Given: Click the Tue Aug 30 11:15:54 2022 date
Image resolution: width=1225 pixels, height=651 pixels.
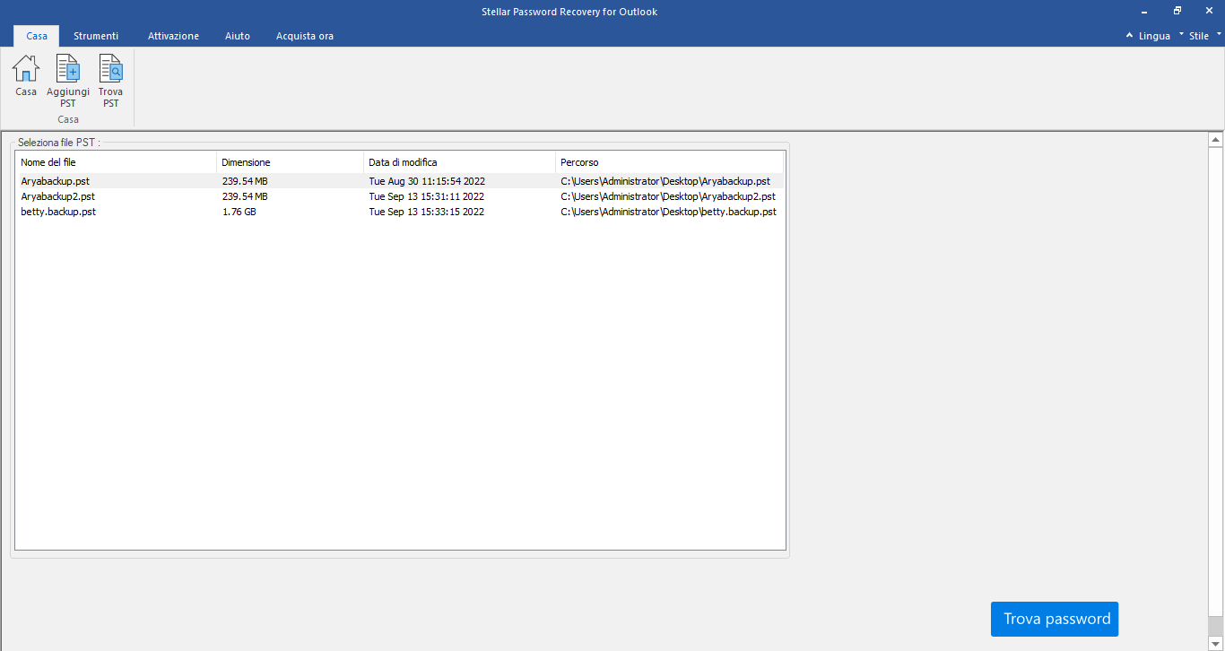Looking at the screenshot, I should click(x=427, y=181).
